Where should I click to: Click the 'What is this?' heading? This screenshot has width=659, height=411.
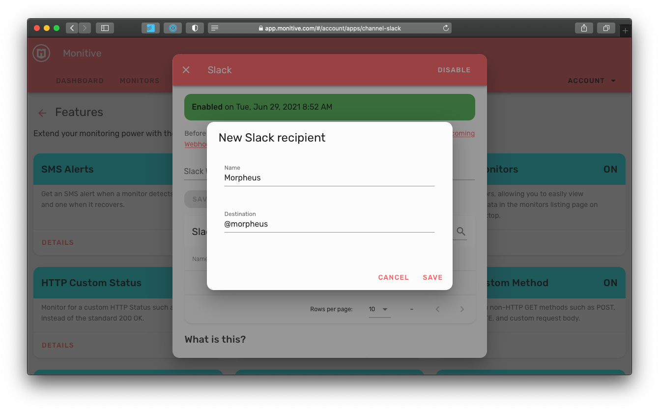(215, 339)
